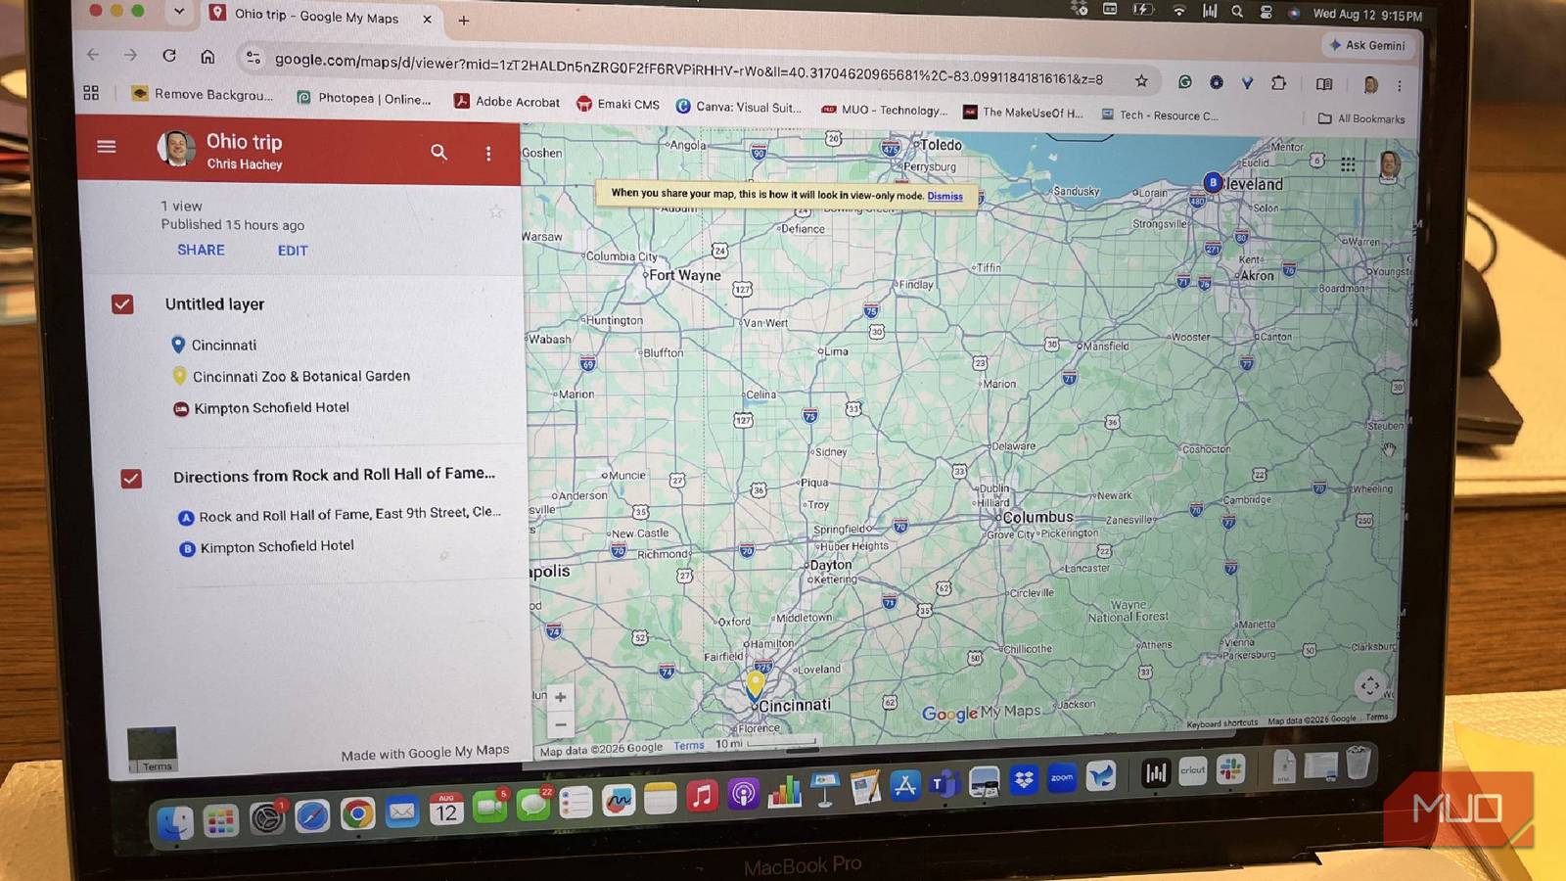
Task: Star the Ohio trip map
Action: 496,211
